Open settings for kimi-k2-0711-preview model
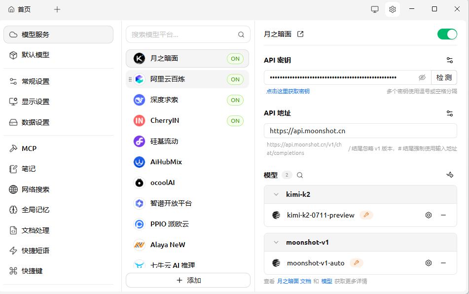This screenshot has width=469, height=294. tap(429, 215)
